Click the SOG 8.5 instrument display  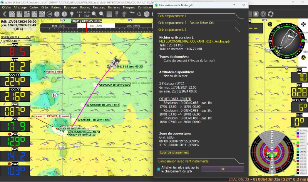point(15,52)
